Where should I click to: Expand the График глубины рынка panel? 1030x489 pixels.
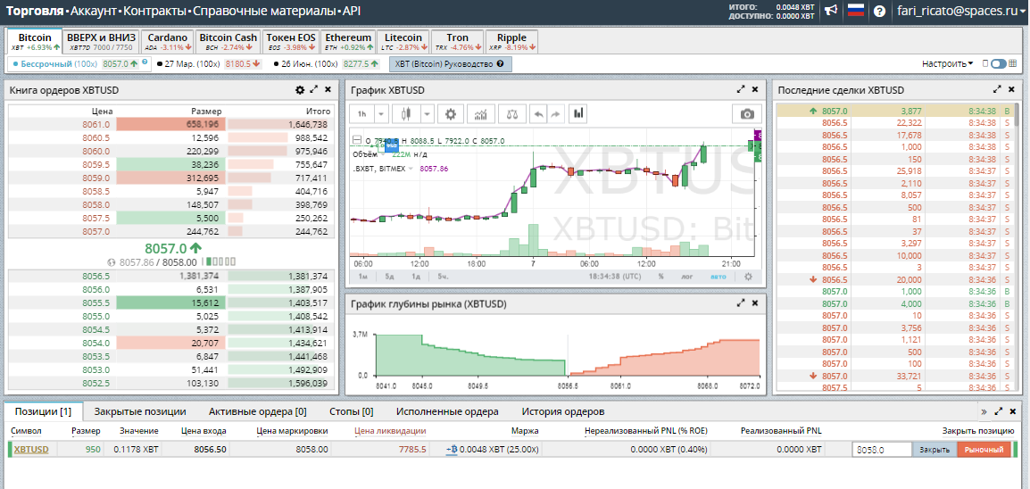click(742, 303)
